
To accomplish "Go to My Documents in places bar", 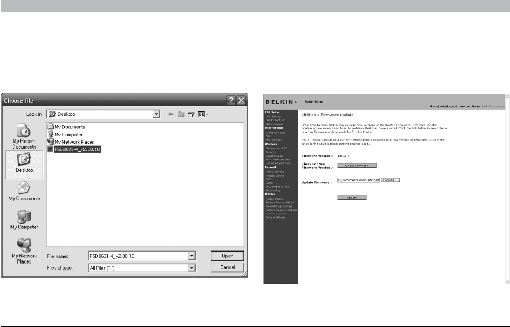I will click(x=24, y=191).
